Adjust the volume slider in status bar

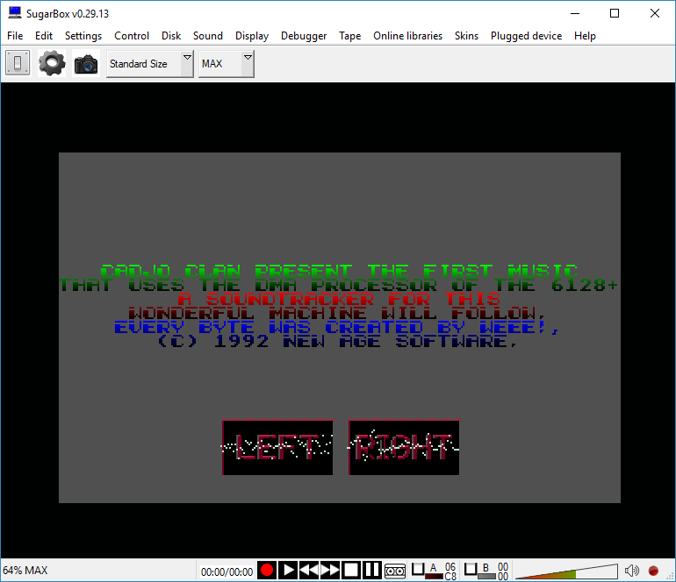pyautogui.click(x=566, y=571)
